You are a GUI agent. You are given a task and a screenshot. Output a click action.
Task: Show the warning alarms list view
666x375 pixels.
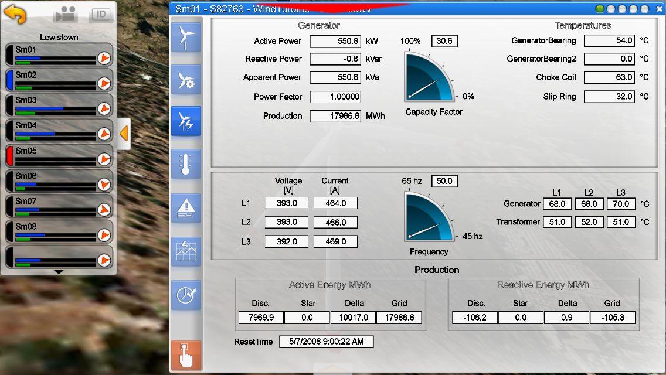coord(186,208)
